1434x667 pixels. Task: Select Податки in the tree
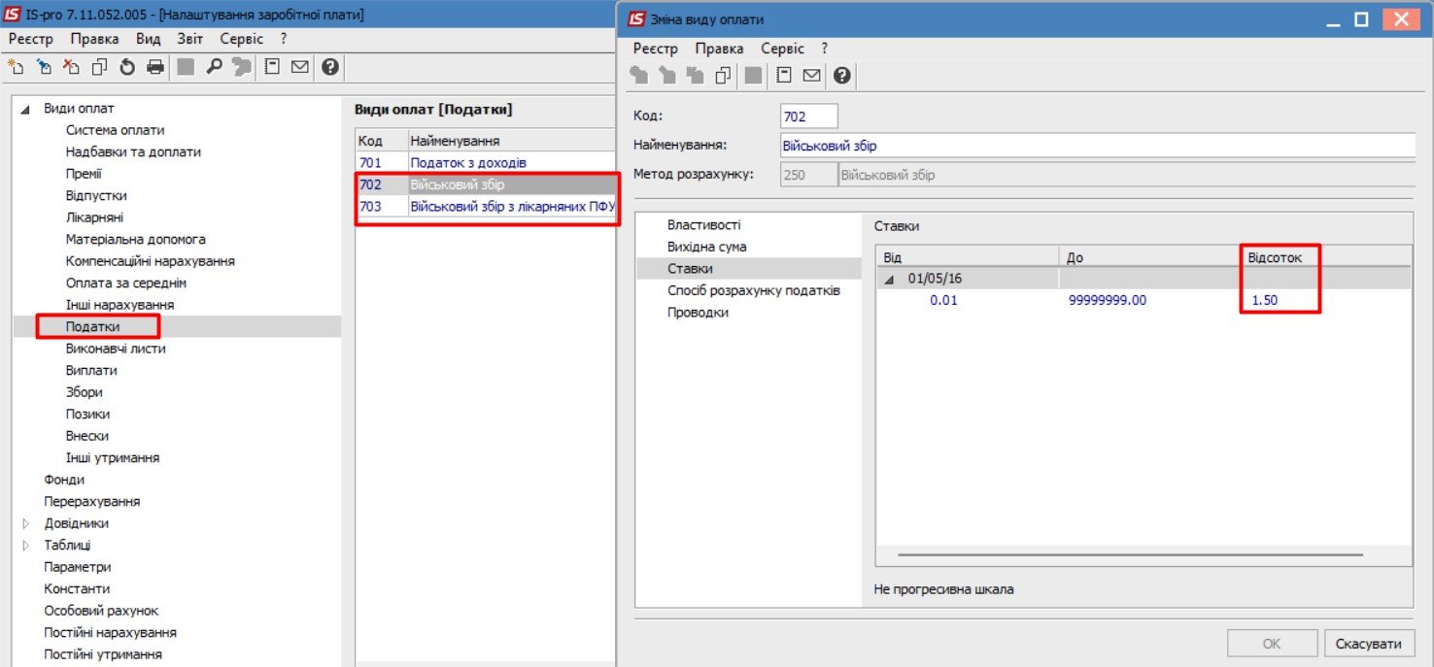[x=92, y=327]
